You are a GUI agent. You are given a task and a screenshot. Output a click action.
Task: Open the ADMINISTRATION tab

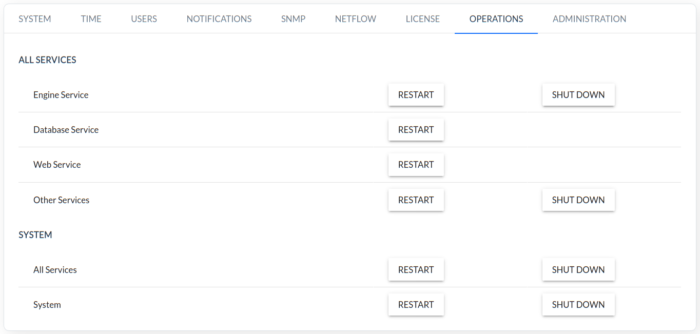(x=589, y=19)
